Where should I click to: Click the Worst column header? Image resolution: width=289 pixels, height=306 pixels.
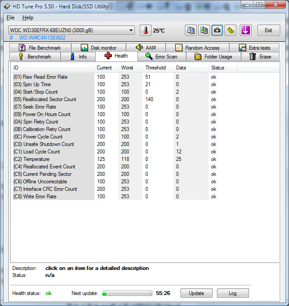(x=130, y=68)
